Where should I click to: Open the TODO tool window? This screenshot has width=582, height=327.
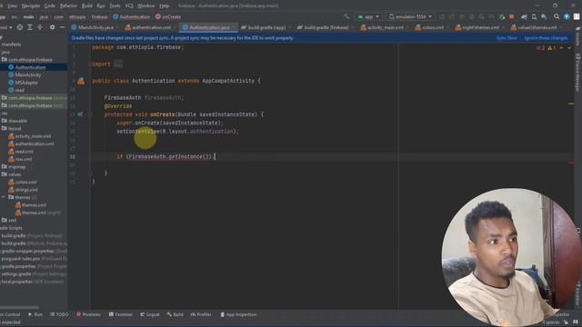point(59,314)
